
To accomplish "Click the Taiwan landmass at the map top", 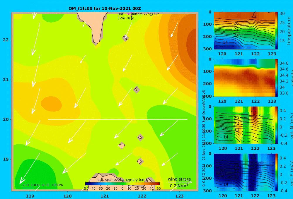I will pos(95,24).
